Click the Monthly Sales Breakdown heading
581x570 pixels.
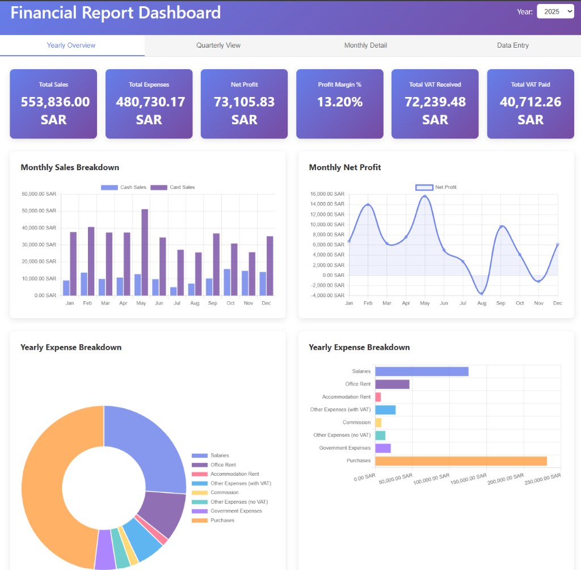pyautogui.click(x=70, y=167)
